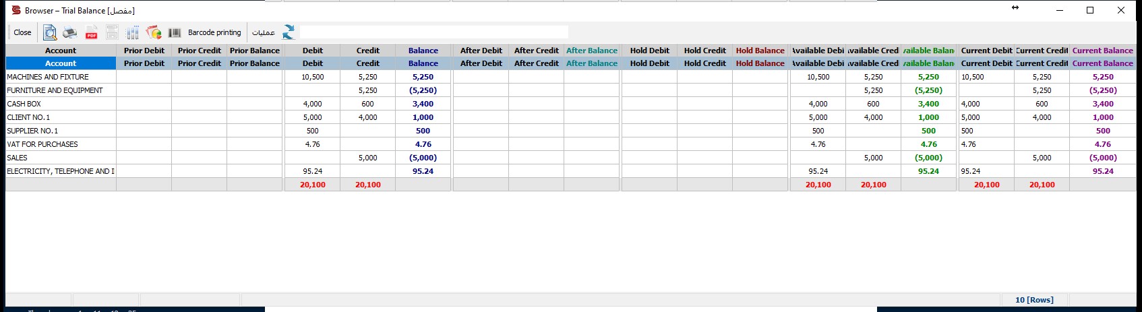Click the page layout document icon
This screenshot has height=312, width=1142.
tap(113, 32)
